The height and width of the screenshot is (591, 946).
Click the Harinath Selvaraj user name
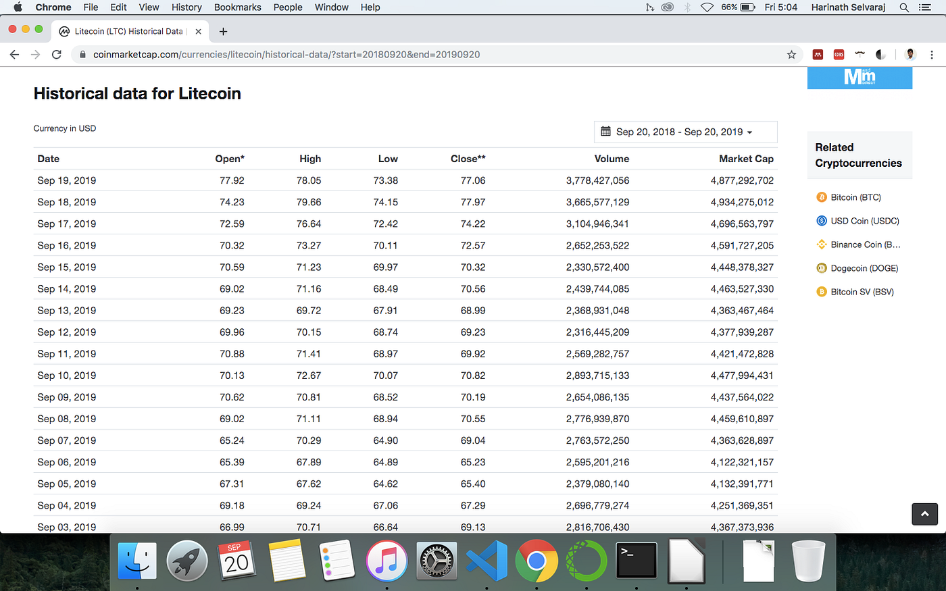849,7
